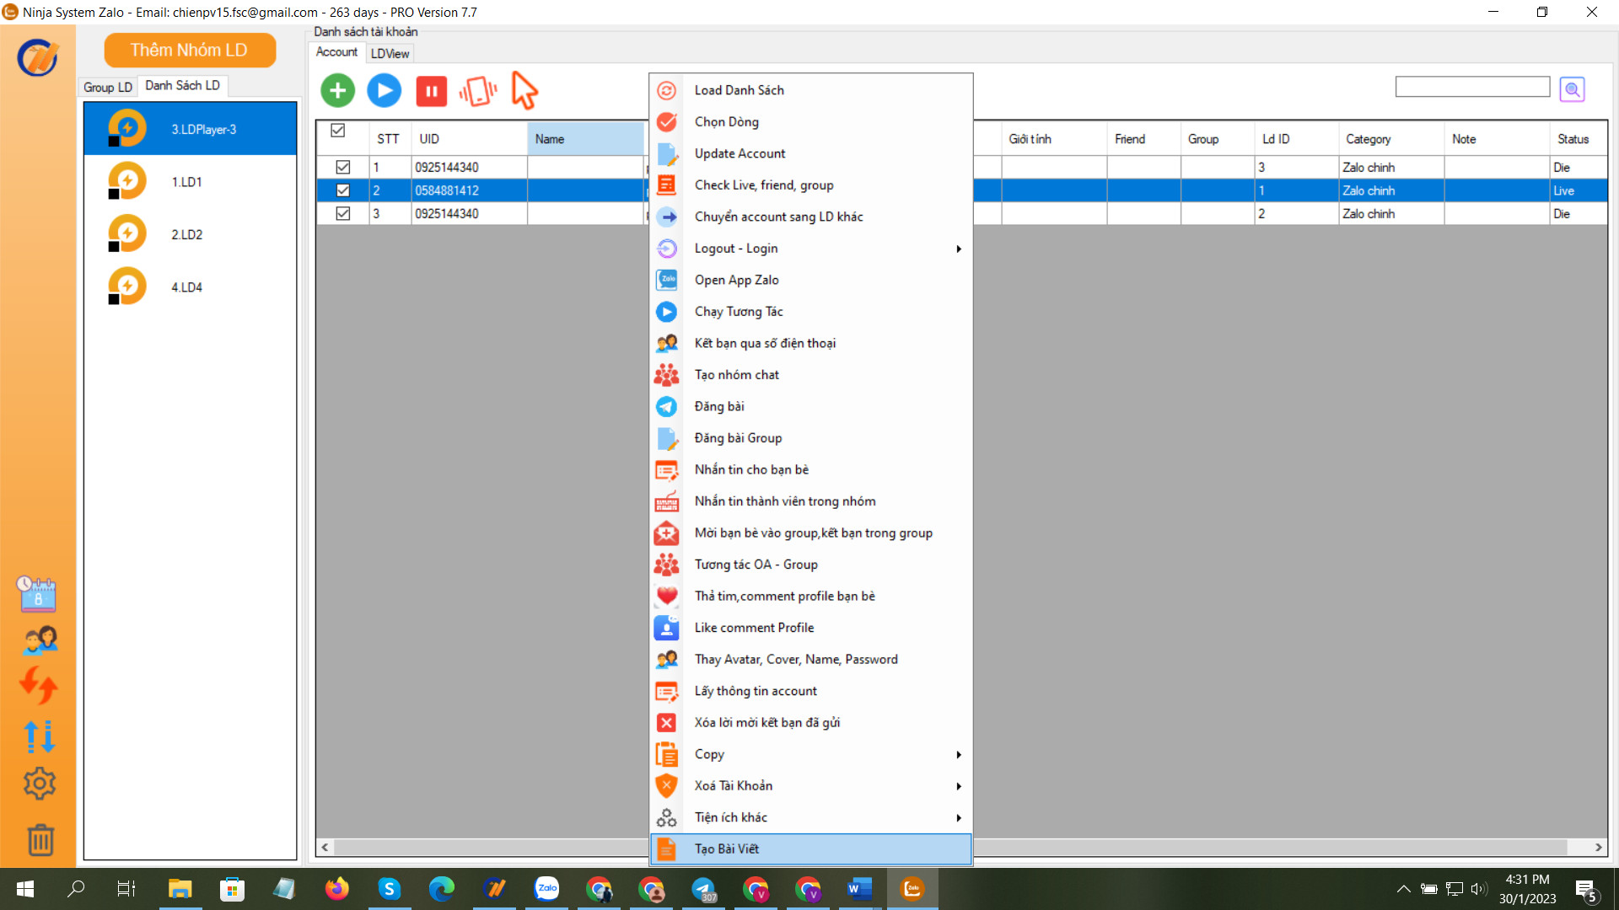The width and height of the screenshot is (1619, 910).
Task: Select the Account tab in top bar
Action: (x=338, y=52)
